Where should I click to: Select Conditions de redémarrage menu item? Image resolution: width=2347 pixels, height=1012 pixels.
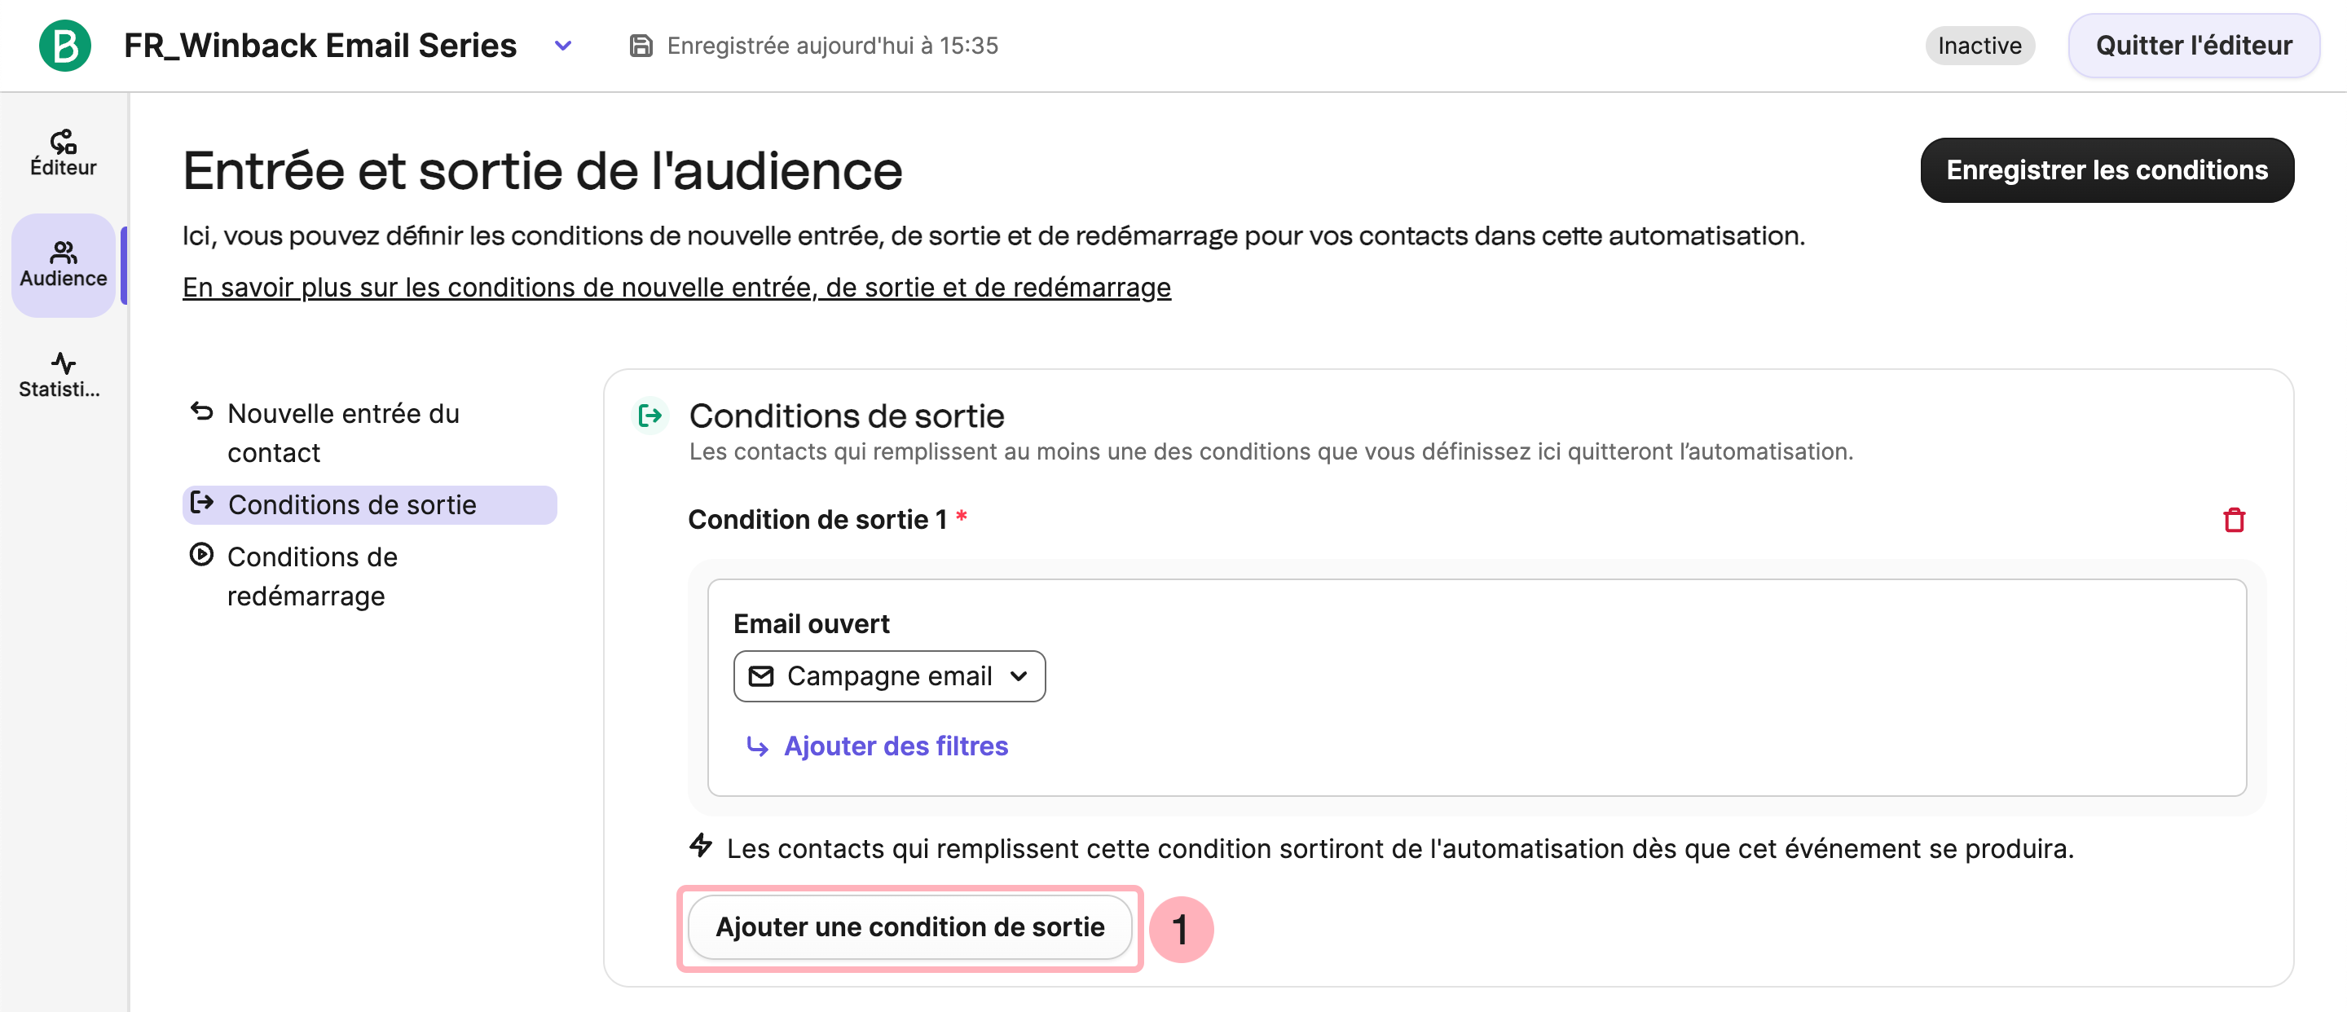click(x=369, y=576)
